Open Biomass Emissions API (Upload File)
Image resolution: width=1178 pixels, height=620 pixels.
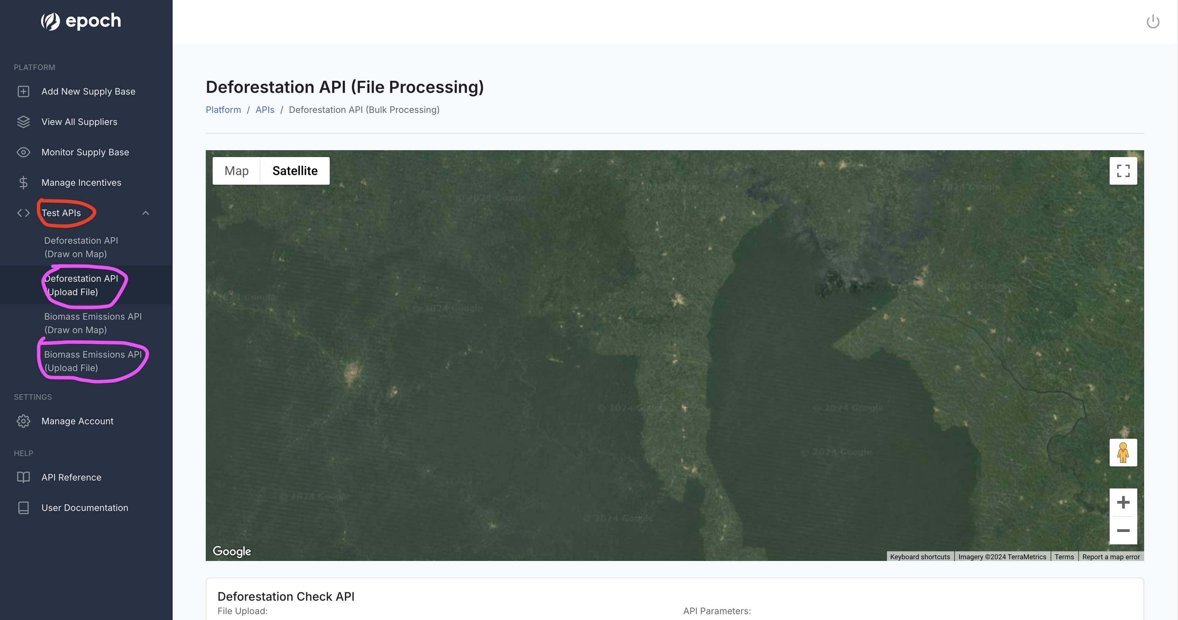click(93, 361)
